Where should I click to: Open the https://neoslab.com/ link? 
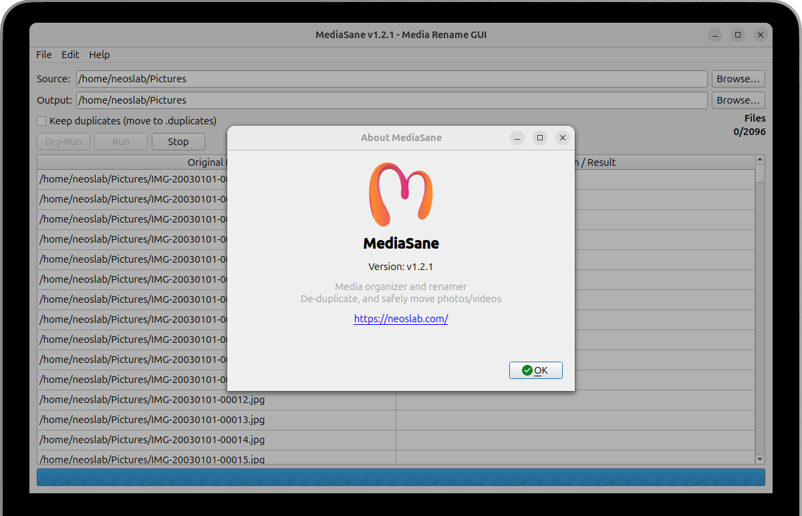point(400,319)
